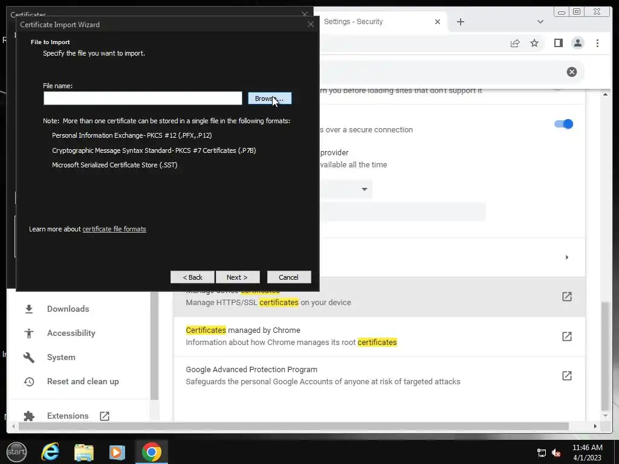Open Downloads settings in sidebar
619x464 pixels.
tap(68, 309)
